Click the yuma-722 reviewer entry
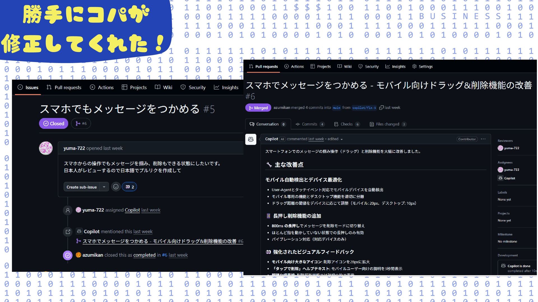Viewport: 538px width, 302px height. tap(508, 148)
